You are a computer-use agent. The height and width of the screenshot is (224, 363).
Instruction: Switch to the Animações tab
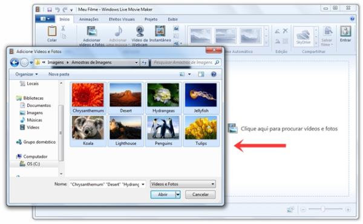point(89,19)
